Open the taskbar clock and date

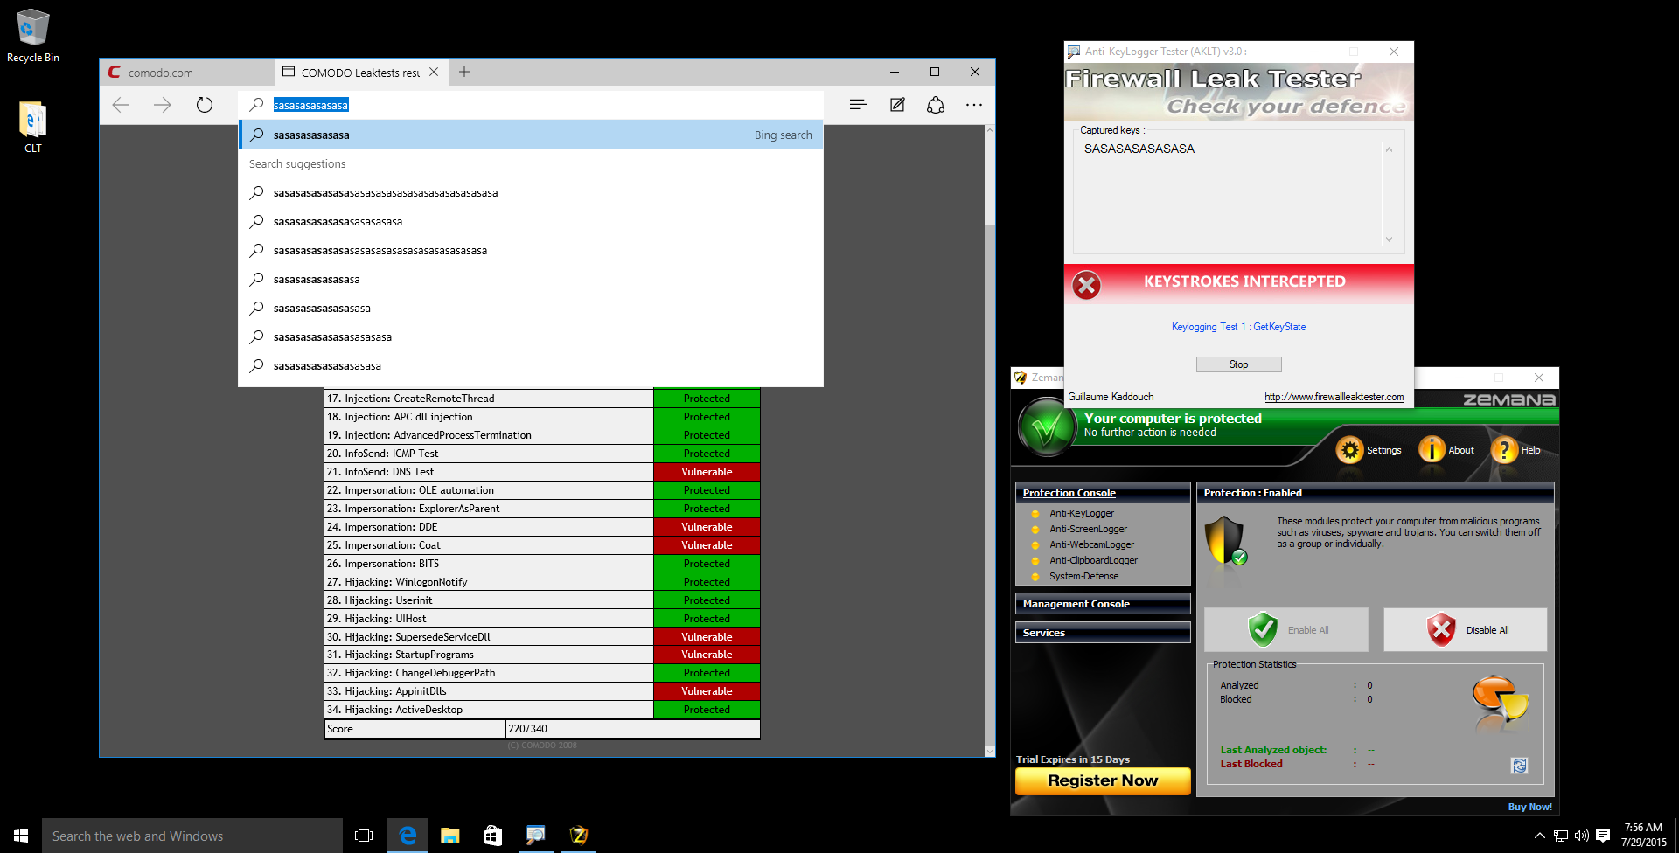tap(1643, 836)
